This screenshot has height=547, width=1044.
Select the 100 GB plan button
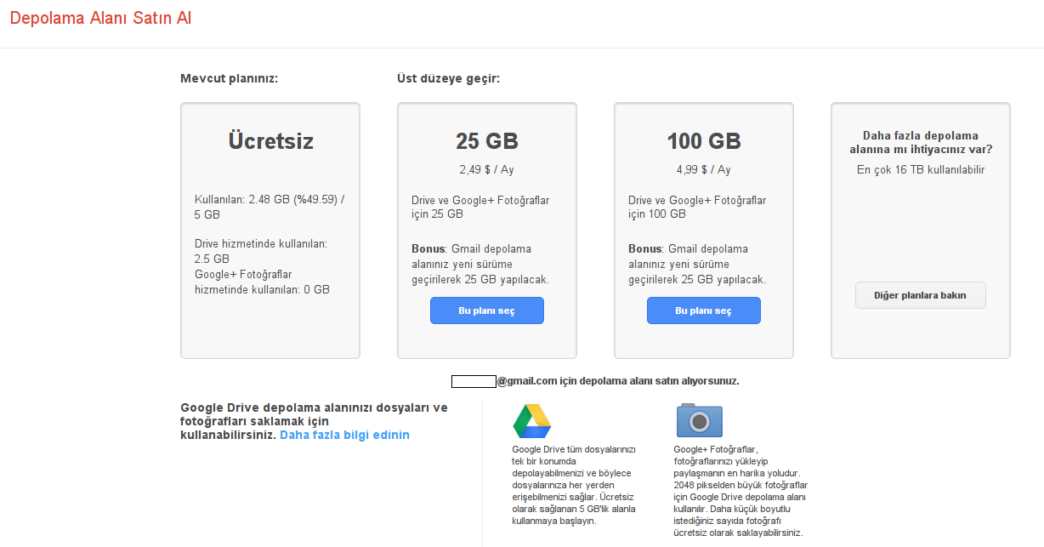click(x=704, y=311)
